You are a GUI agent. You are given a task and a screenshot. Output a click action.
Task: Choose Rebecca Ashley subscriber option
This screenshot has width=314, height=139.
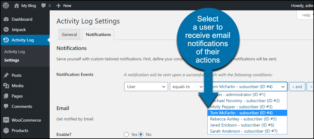point(247,119)
